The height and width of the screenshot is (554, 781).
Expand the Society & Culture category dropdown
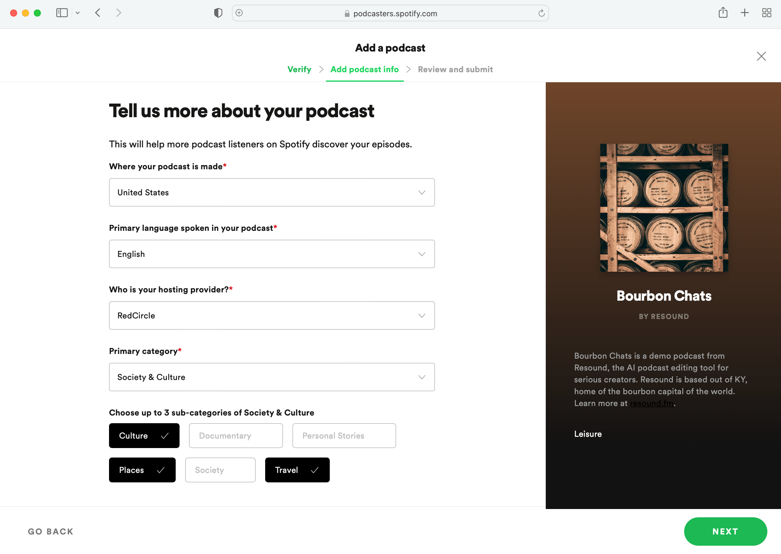tap(271, 377)
